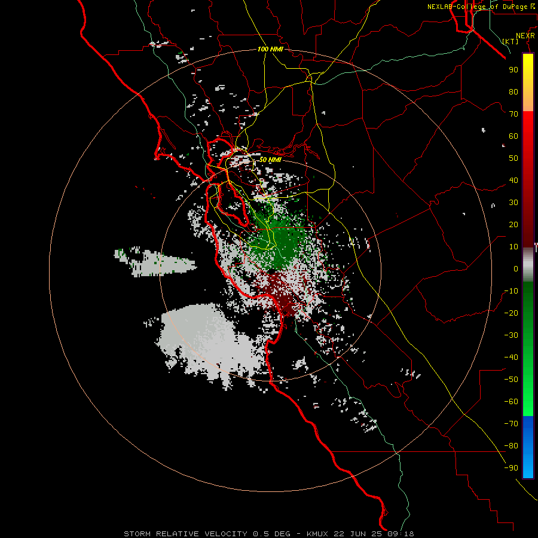Click the -90 value on velocity scale
Image resolution: width=538 pixels, height=538 pixels.
511,468
